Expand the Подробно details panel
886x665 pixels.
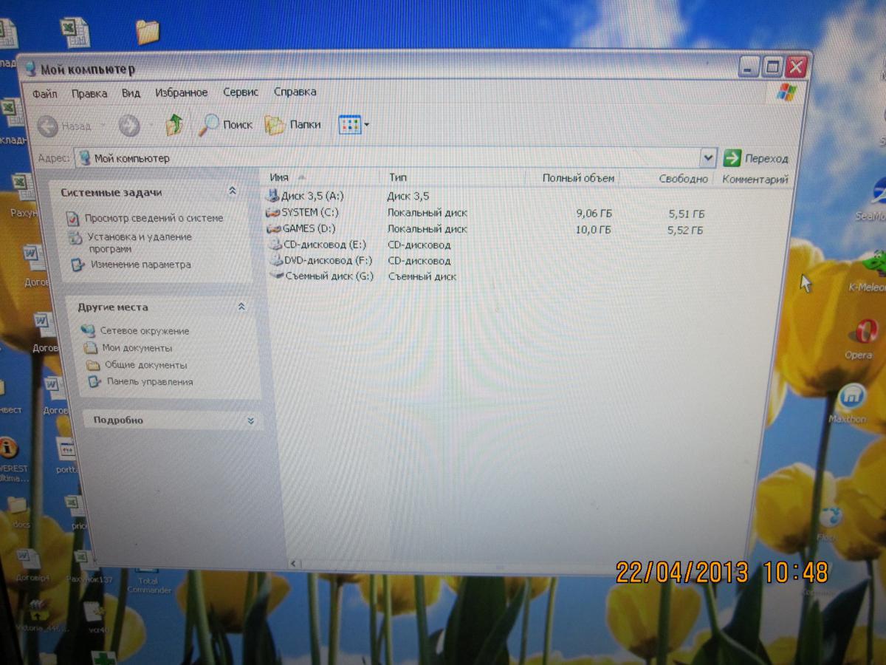[x=250, y=420]
